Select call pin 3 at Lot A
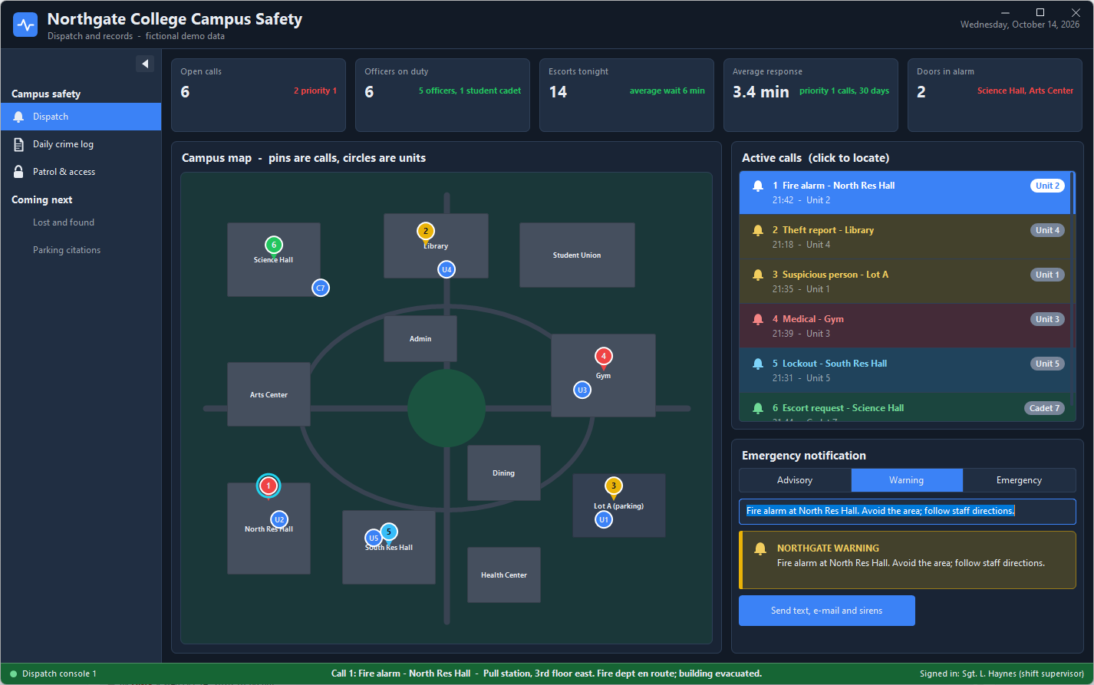1094x685 pixels. (x=613, y=486)
